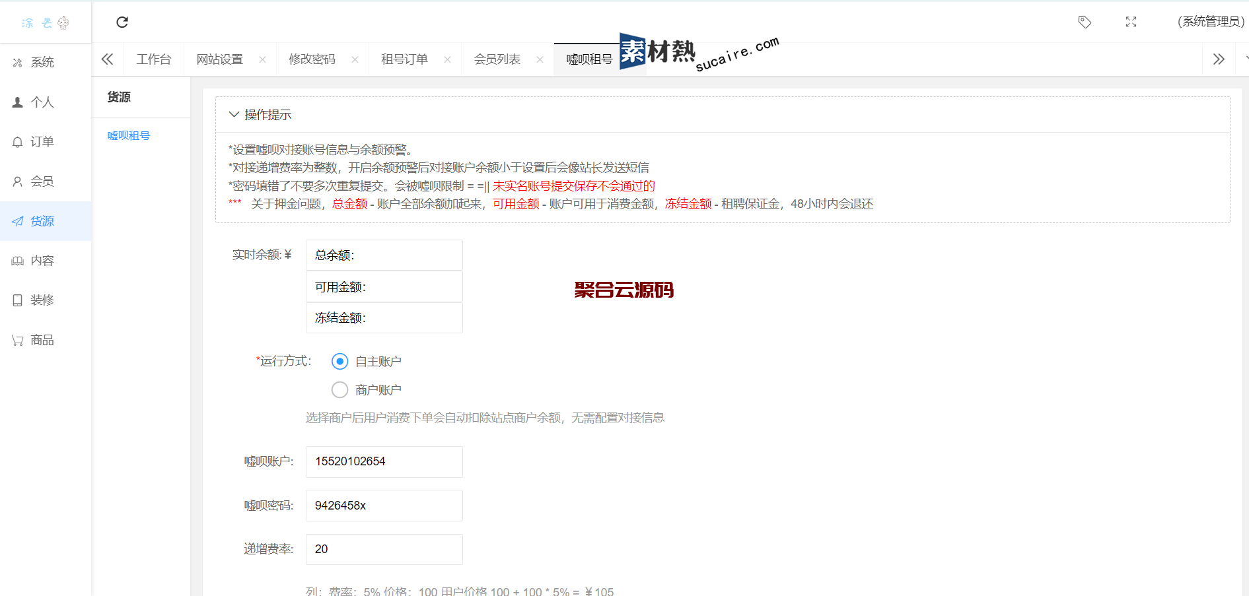Open the 系统管理员 user menu

tap(1211, 22)
